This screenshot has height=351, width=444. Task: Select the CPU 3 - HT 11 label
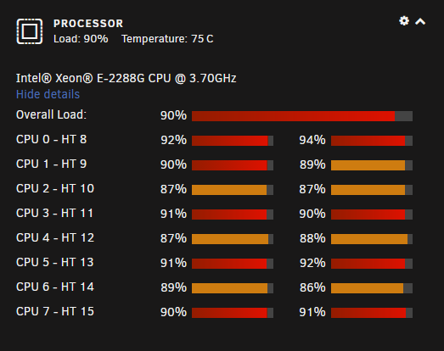point(54,213)
